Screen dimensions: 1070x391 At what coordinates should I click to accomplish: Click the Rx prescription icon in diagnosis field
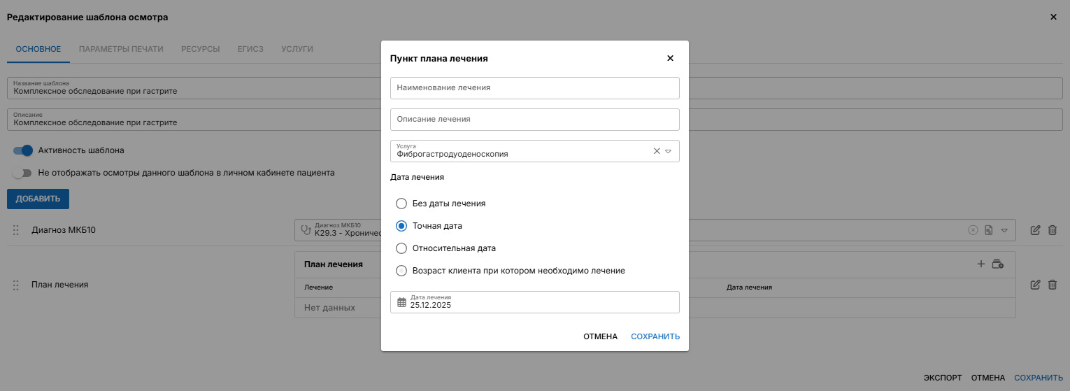pos(988,230)
